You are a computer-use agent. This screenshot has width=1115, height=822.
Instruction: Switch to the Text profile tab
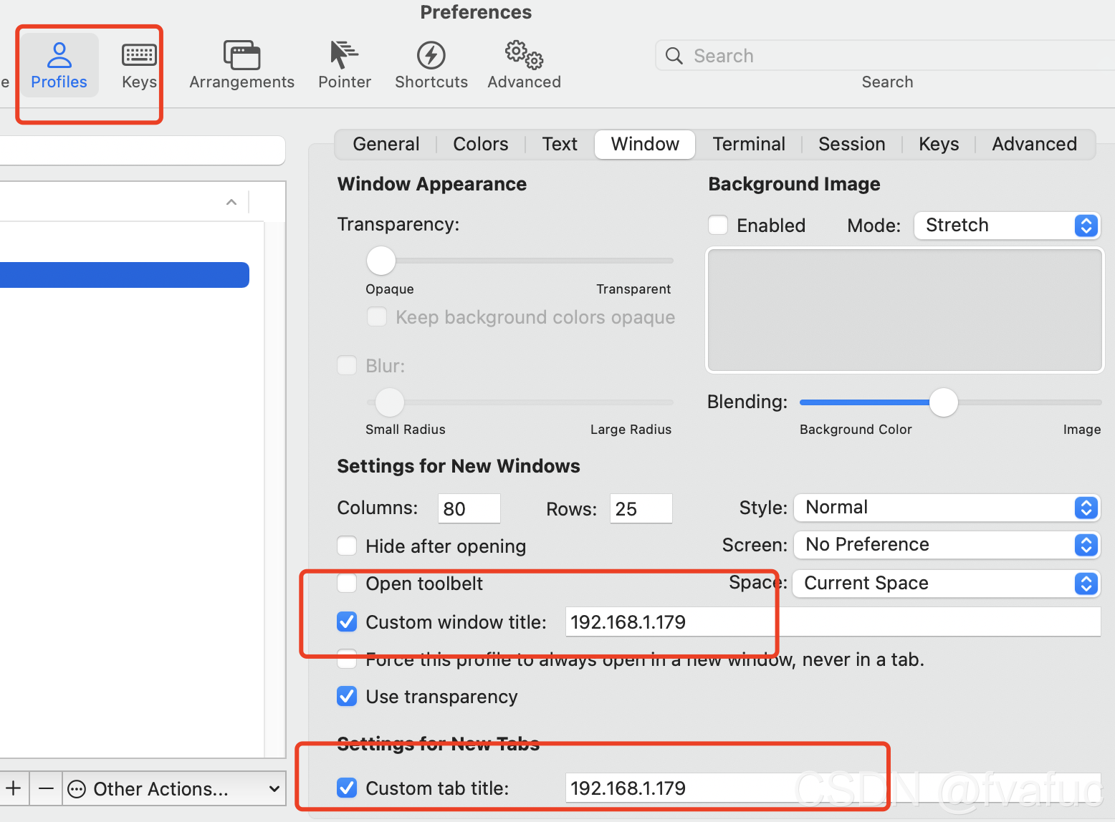(560, 144)
